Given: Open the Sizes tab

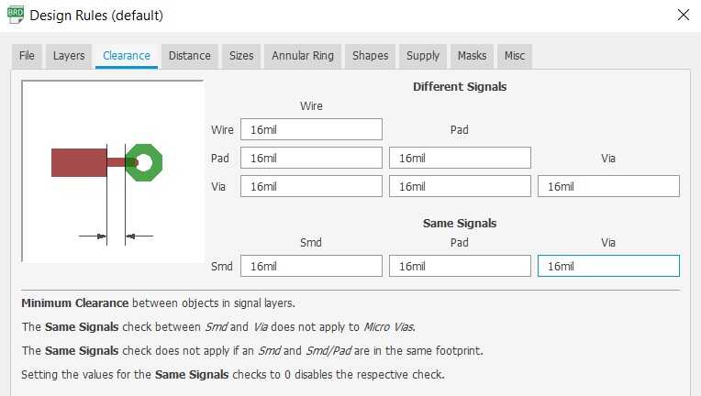Looking at the screenshot, I should (x=241, y=56).
